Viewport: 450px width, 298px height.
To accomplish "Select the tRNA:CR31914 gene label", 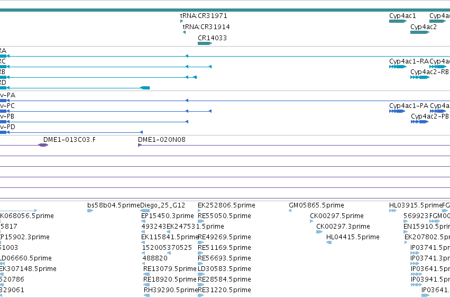I will point(206,27).
